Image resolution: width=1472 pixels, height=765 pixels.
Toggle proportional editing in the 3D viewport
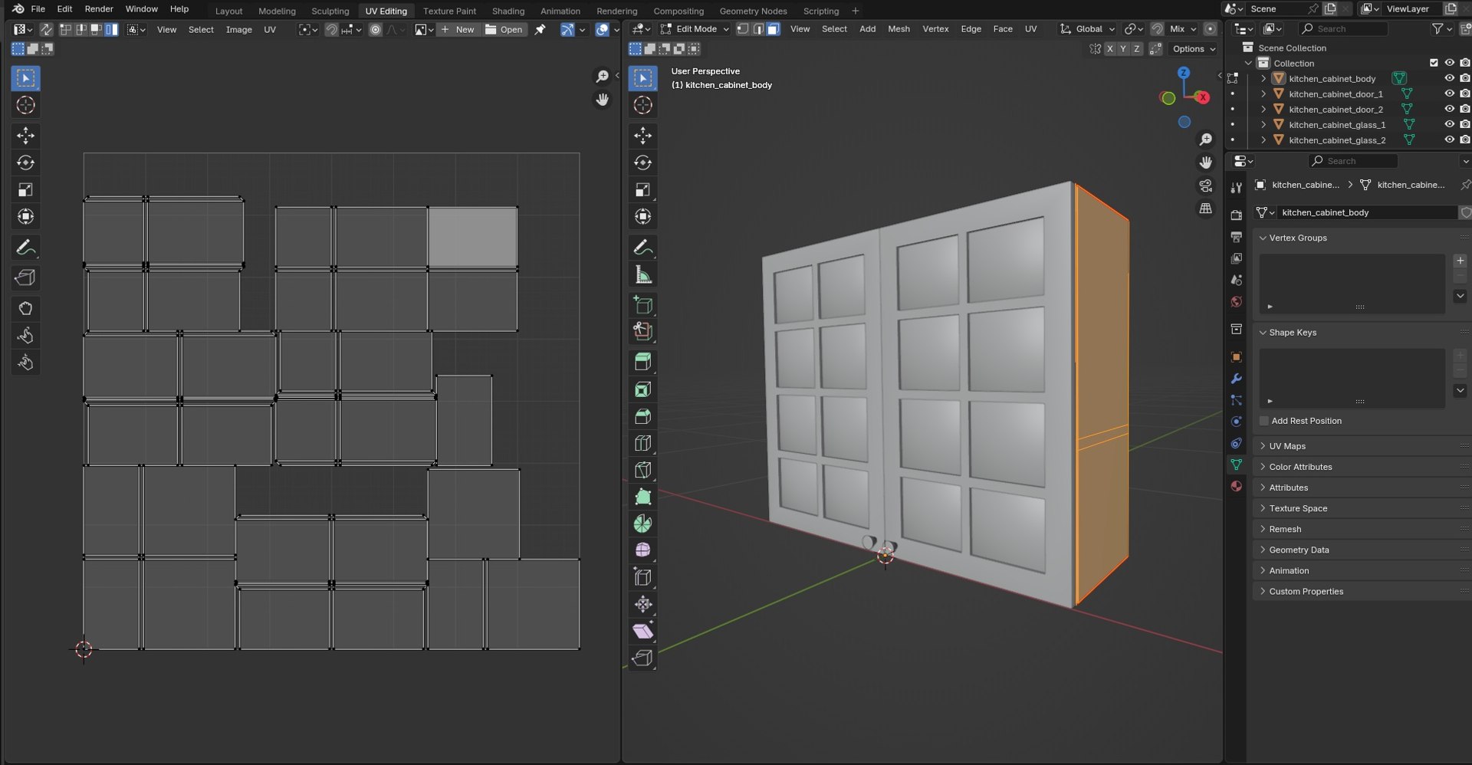click(x=1210, y=29)
